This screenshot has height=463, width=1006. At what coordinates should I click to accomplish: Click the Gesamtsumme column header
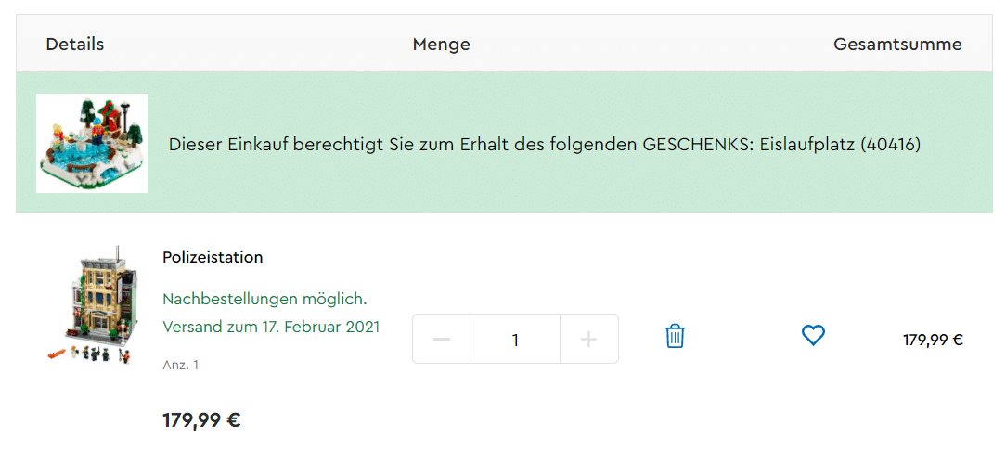[x=897, y=45]
